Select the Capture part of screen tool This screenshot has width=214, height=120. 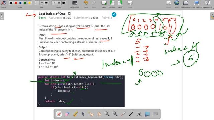click(x=147, y=114)
